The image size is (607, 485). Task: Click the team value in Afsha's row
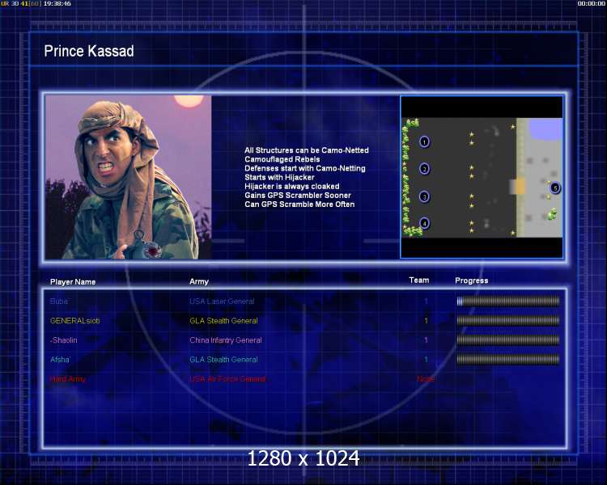(x=426, y=359)
